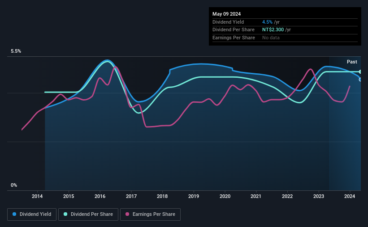Select the 2018 x-axis year label
The image size is (368, 227).
pyautogui.click(x=162, y=196)
